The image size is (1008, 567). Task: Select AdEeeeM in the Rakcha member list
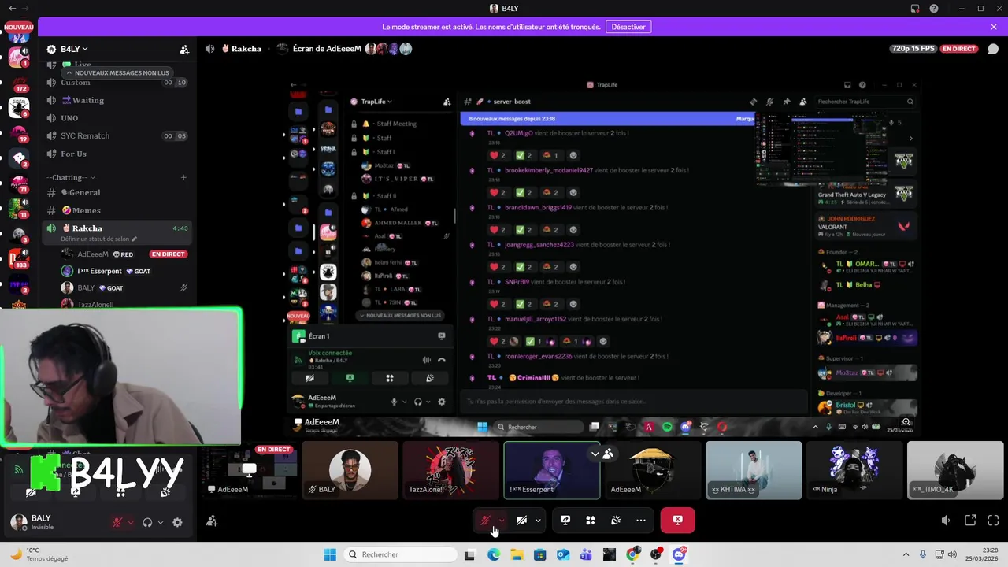124,254
